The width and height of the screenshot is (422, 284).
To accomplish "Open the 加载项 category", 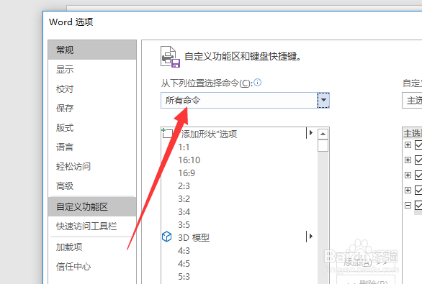I will [92, 247].
